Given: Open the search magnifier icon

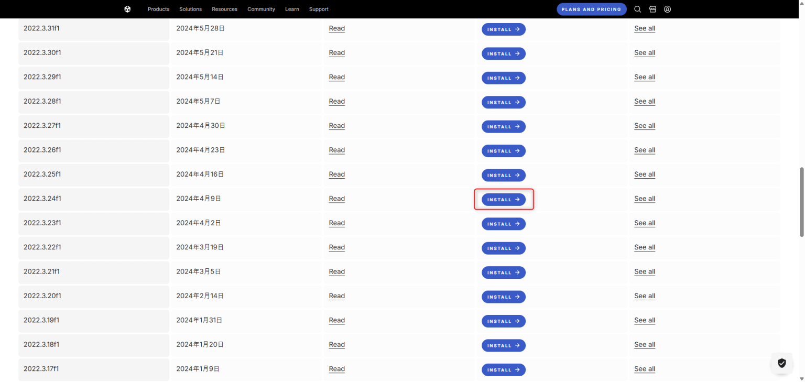Looking at the screenshot, I should click(x=637, y=9).
